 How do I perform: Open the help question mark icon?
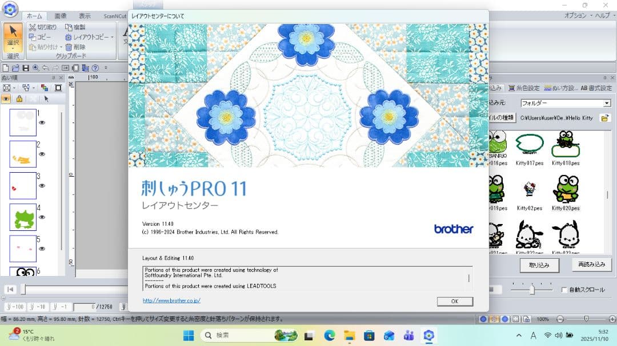click(x=95, y=68)
